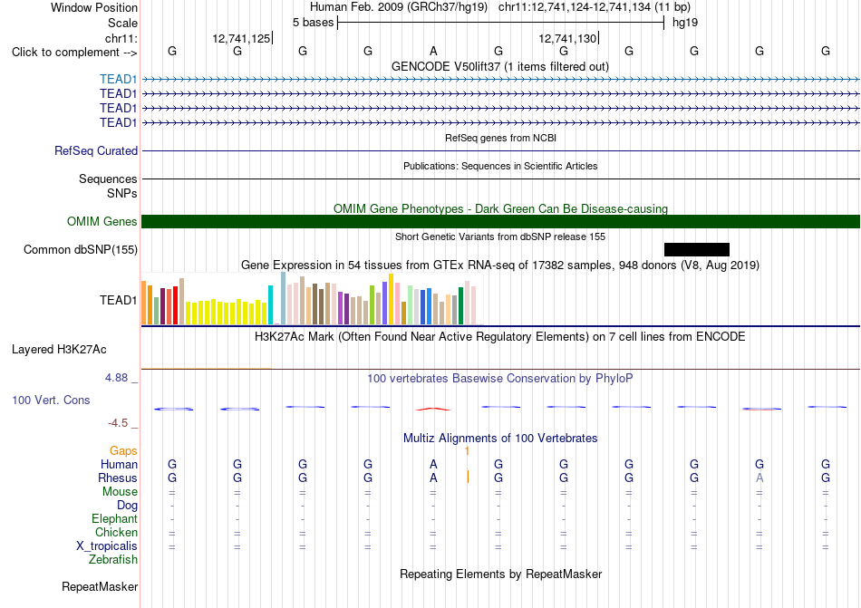Click the red PhyloP conservation marker
The width and height of the screenshot is (861, 608).
433,409
